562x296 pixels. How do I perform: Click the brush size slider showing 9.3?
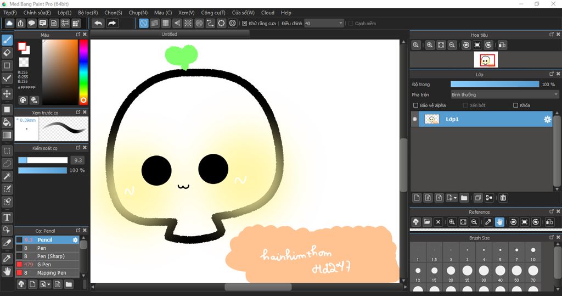[43, 160]
